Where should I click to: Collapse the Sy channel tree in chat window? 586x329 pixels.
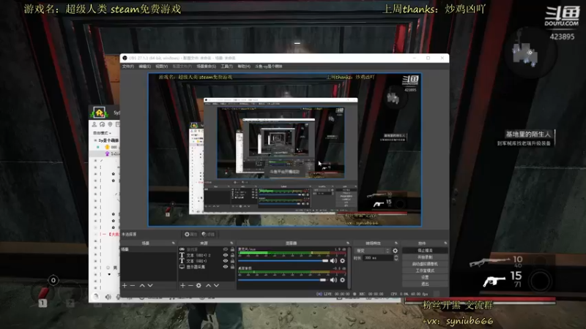pyautogui.click(x=95, y=140)
